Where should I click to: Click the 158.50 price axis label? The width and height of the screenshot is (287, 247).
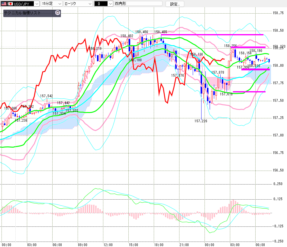pyautogui.click(x=278, y=30)
